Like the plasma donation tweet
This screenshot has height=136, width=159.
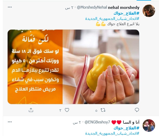(x=67, y=110)
